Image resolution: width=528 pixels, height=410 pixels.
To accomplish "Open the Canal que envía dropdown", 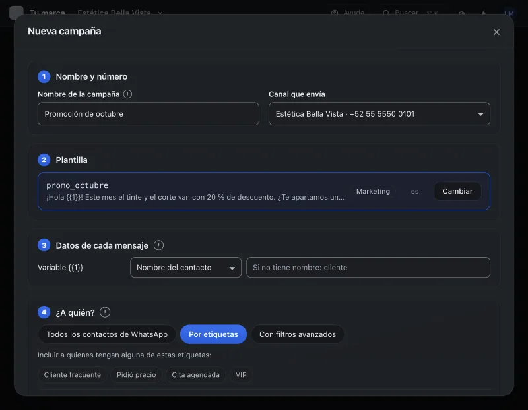I will pos(379,113).
